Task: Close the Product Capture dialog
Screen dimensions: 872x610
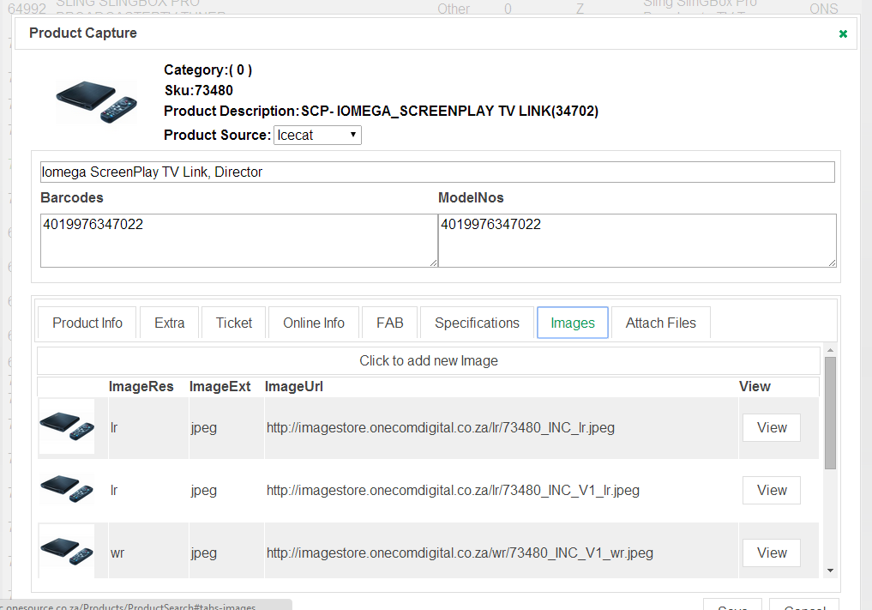Action: (x=843, y=34)
